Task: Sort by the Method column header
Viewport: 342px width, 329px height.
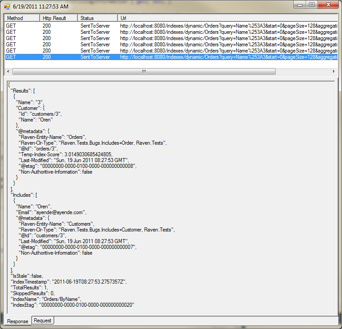Action: pyautogui.click(x=22, y=18)
